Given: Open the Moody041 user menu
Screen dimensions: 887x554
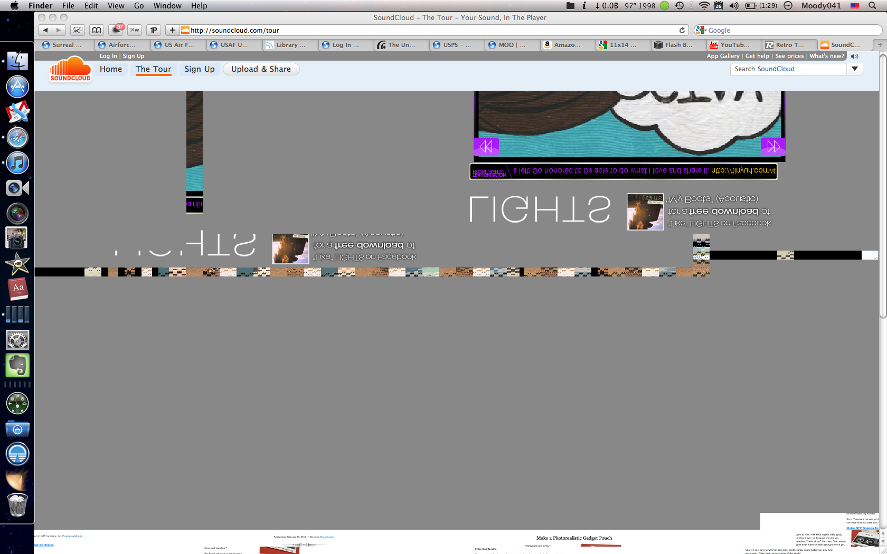Looking at the screenshot, I should click(x=821, y=5).
